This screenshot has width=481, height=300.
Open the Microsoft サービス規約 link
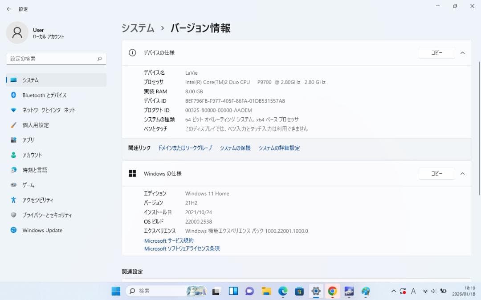(x=168, y=240)
